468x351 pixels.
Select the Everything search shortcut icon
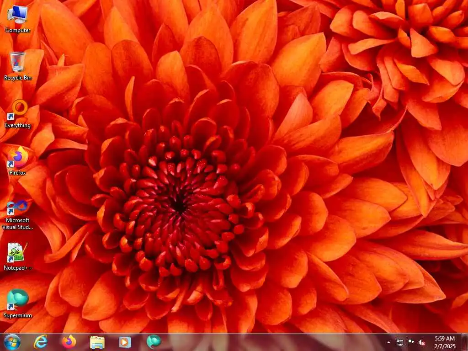click(18, 114)
